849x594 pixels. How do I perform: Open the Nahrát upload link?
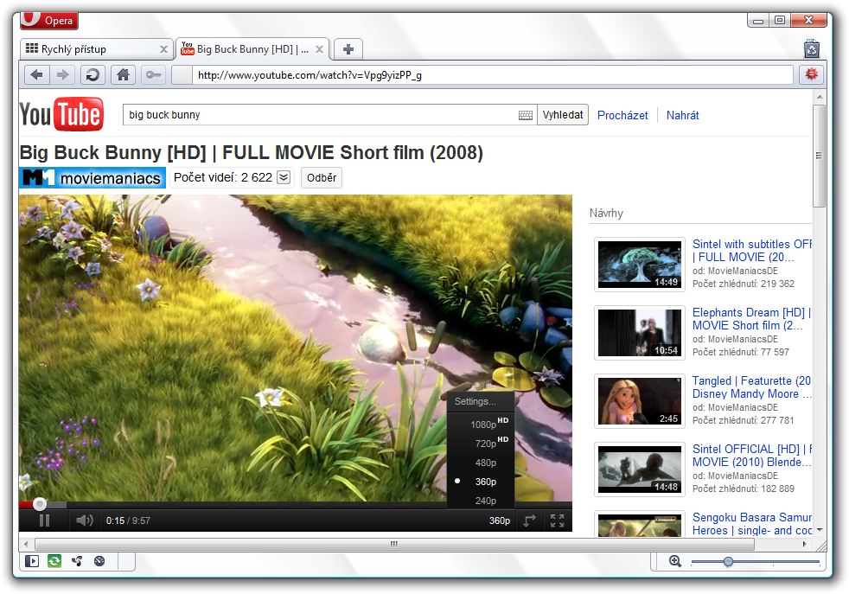[682, 115]
